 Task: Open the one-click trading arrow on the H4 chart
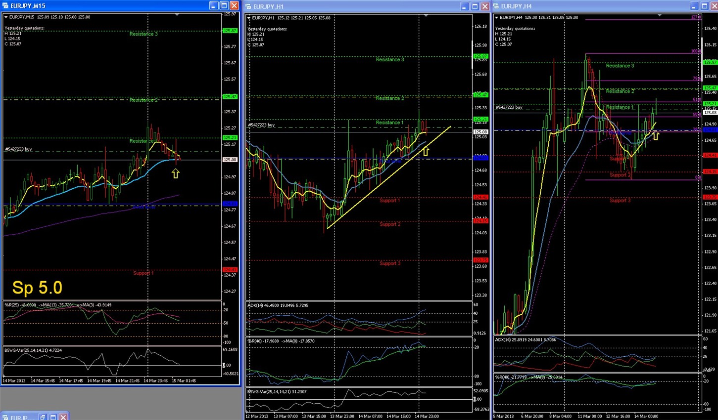point(496,17)
